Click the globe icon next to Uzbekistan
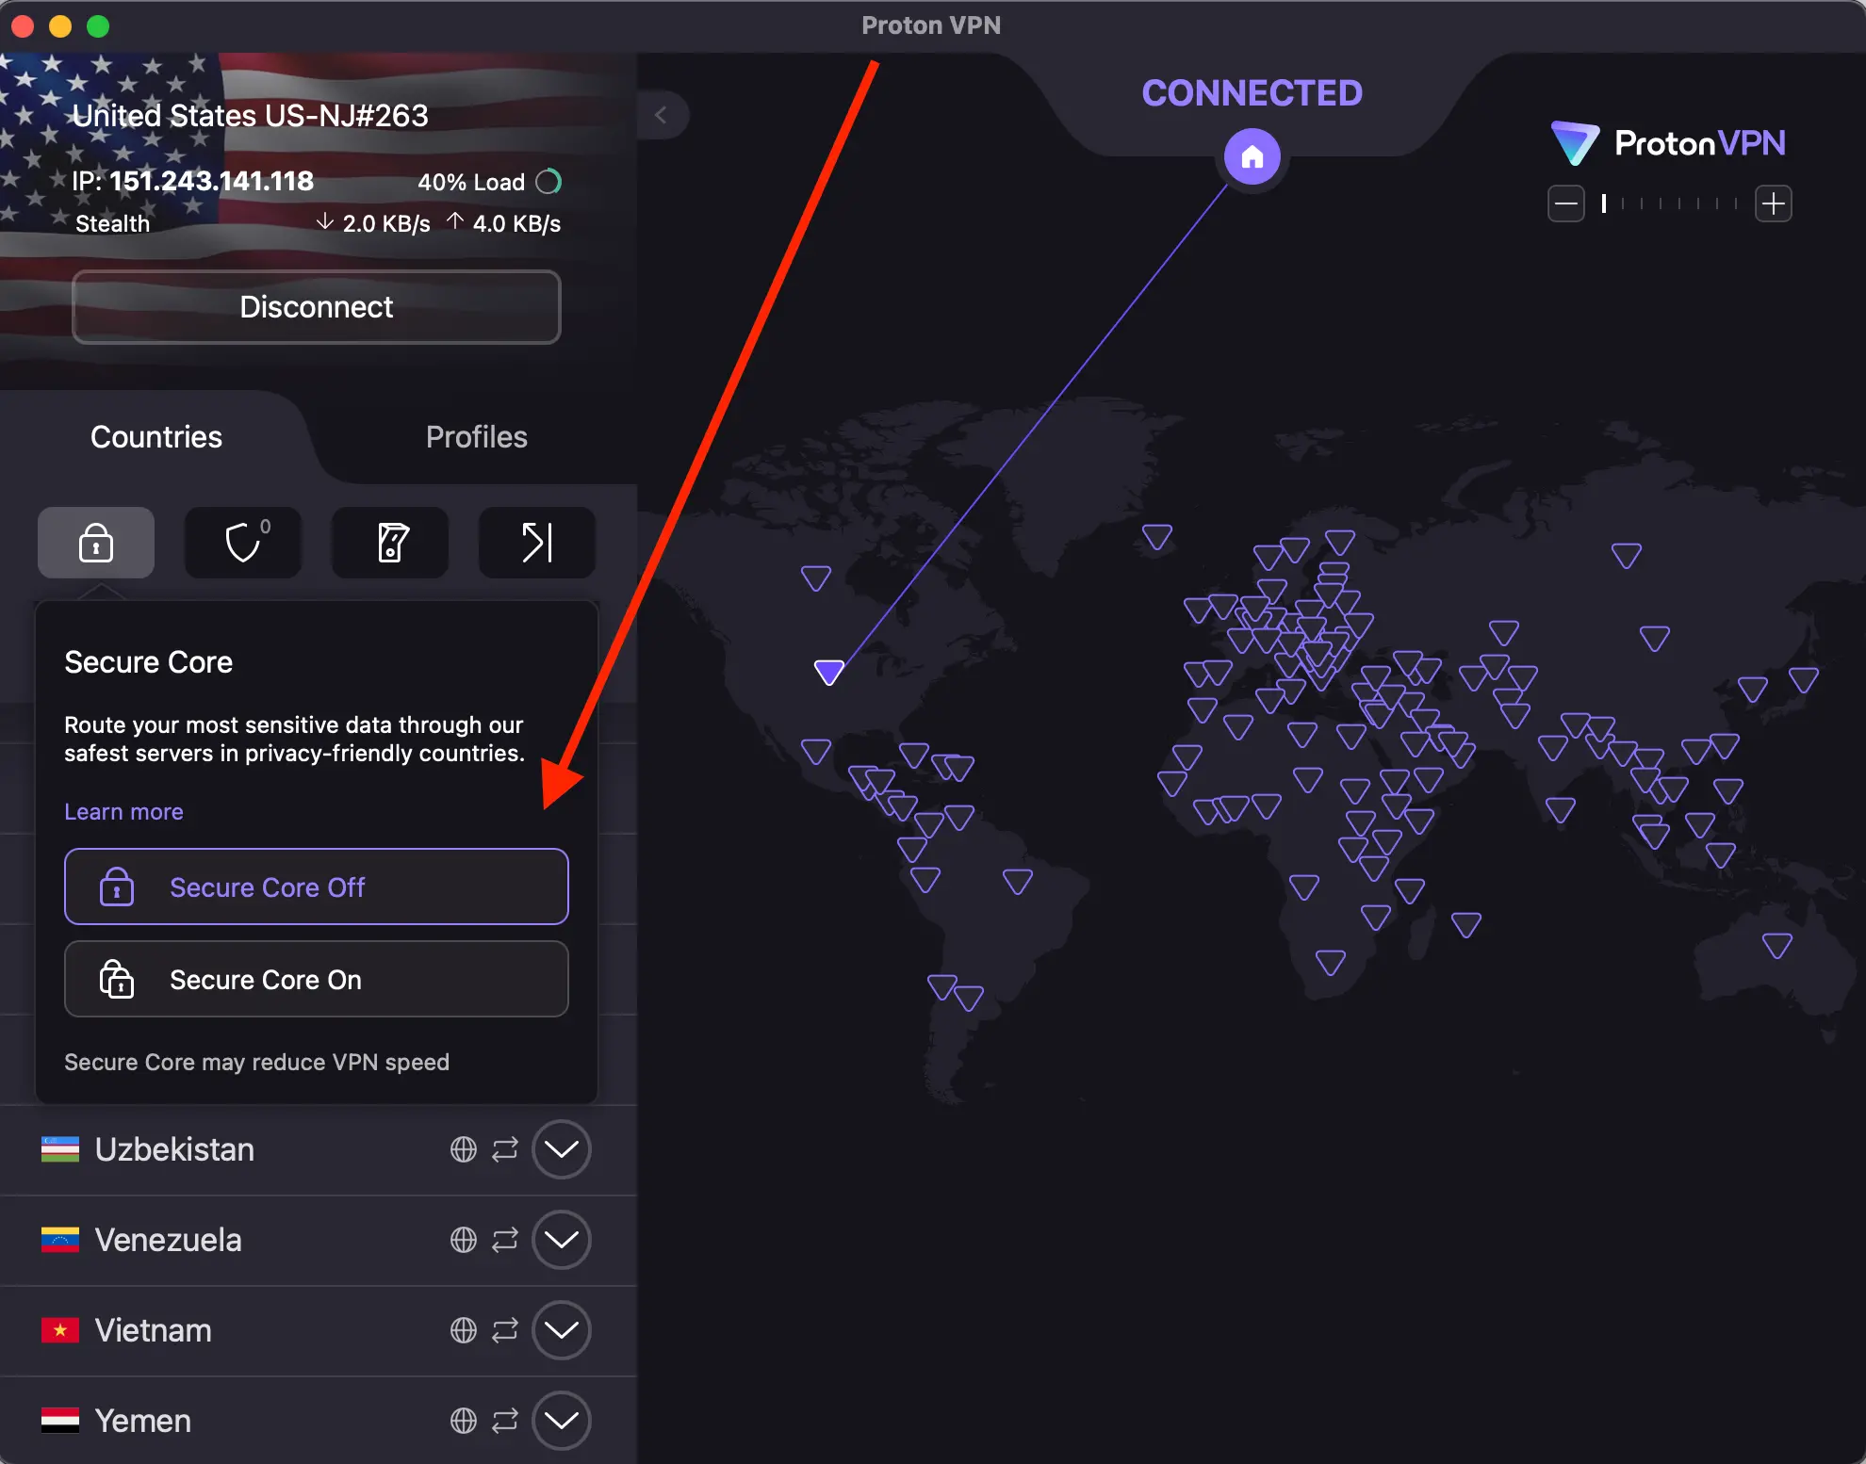The height and width of the screenshot is (1464, 1866). 463,1150
